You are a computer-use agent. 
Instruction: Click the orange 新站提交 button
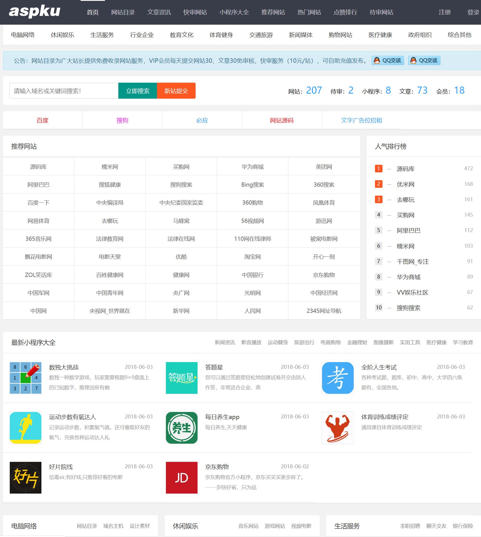tap(176, 91)
